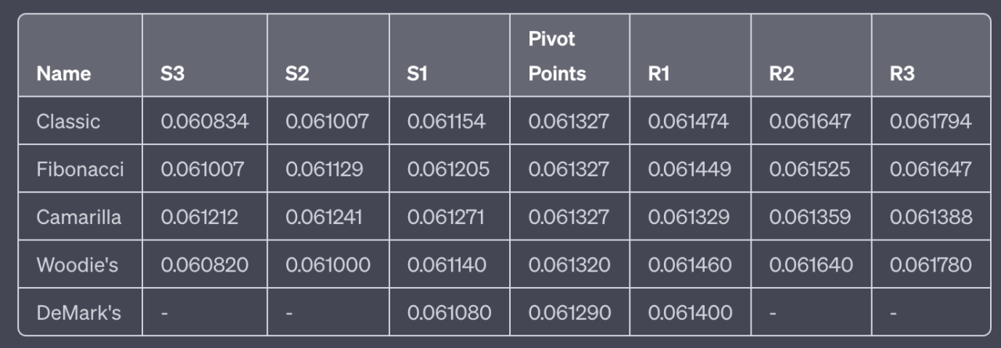Select the S3 column header
The image size is (1001, 348).
[x=173, y=73]
